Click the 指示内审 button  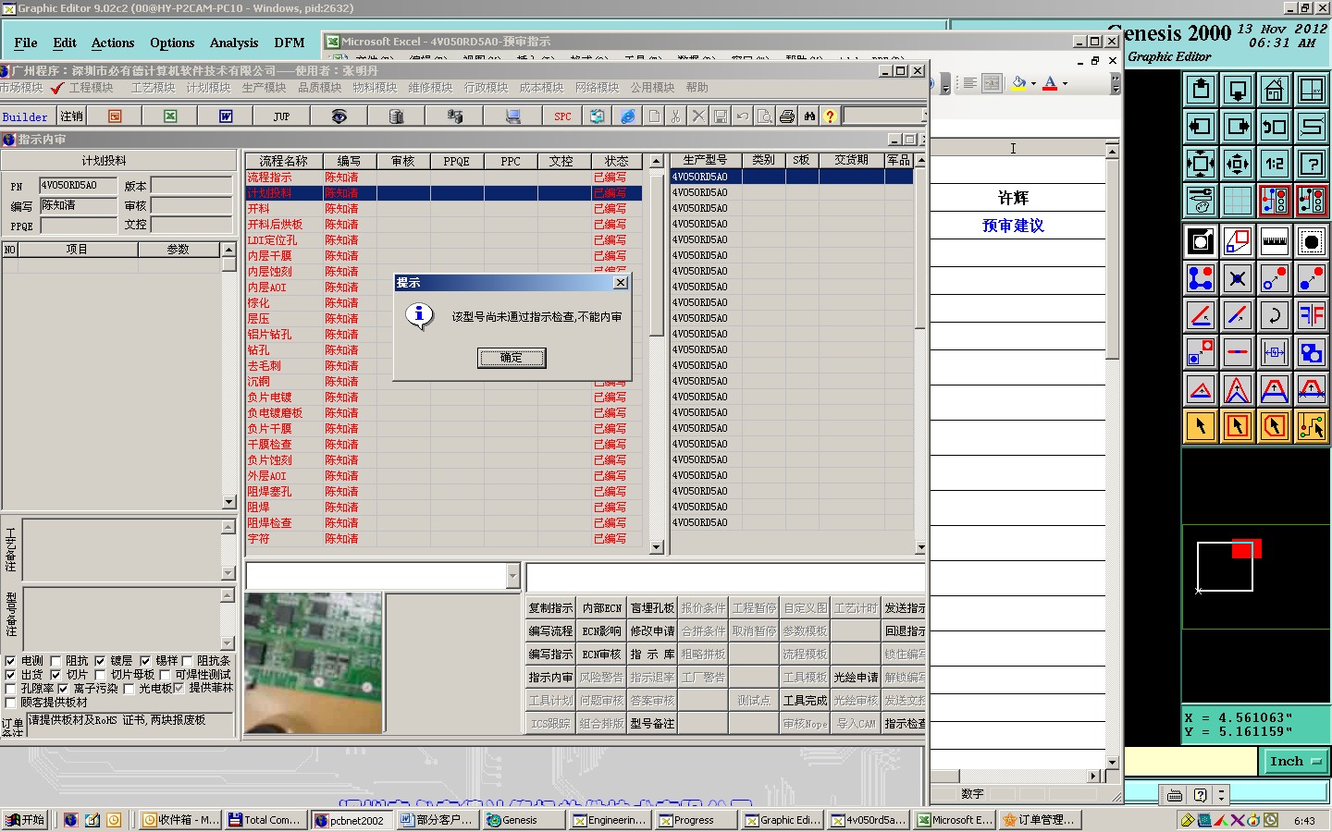(550, 678)
